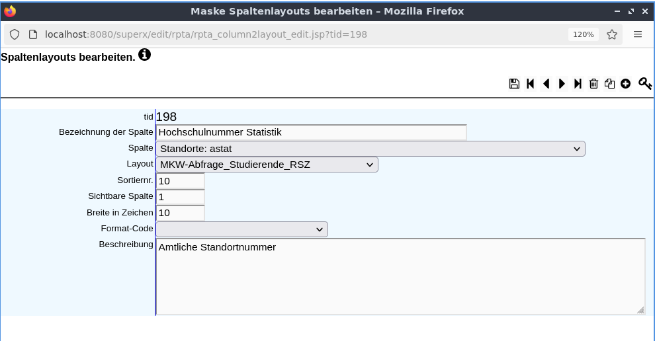Image resolution: width=655 pixels, height=341 pixels.
Task: Open the Spalte dropdown
Action: click(371, 149)
